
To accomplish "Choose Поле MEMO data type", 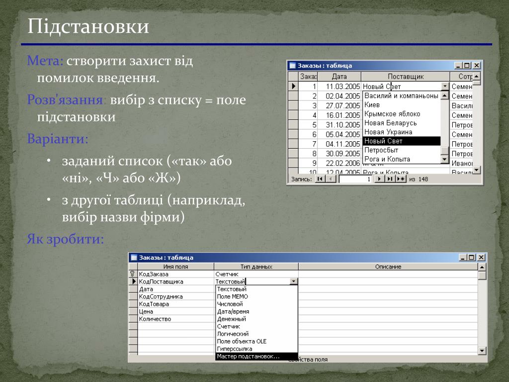I will pyautogui.click(x=256, y=296).
